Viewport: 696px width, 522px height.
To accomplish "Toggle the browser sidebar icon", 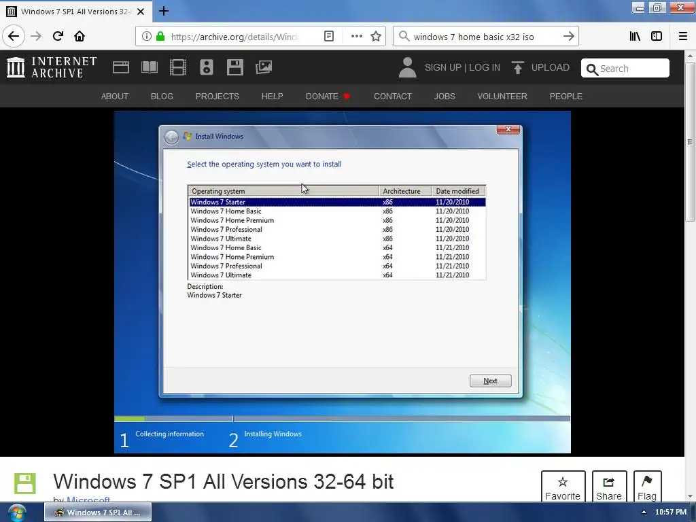I will pyautogui.click(x=657, y=37).
